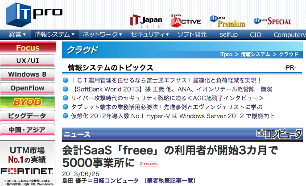Open the Fortinet UTM advertisement banner
The image size is (306, 186).
click(28, 163)
